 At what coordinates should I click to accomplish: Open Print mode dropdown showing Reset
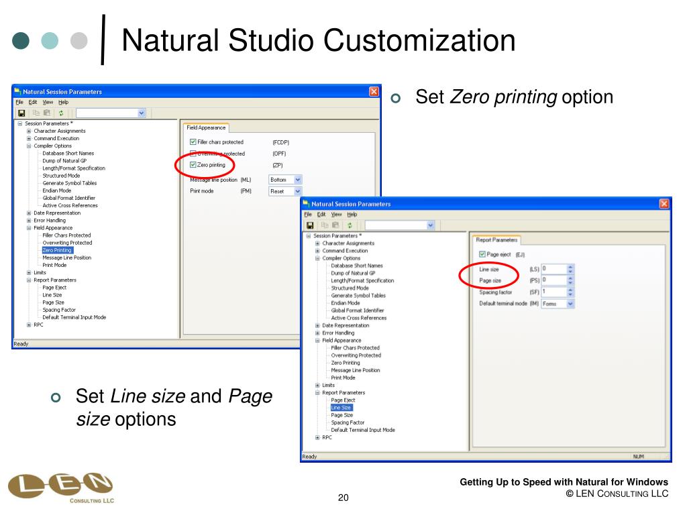point(297,191)
